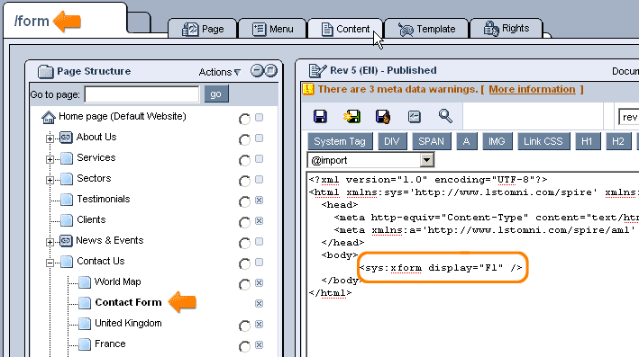Toggle the checkbox in the Contact Form row
639x357 pixels.
point(260,303)
